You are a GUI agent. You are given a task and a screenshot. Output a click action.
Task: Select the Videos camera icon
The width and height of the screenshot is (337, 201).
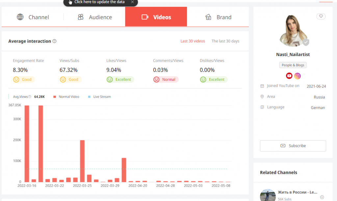pyautogui.click(x=145, y=17)
